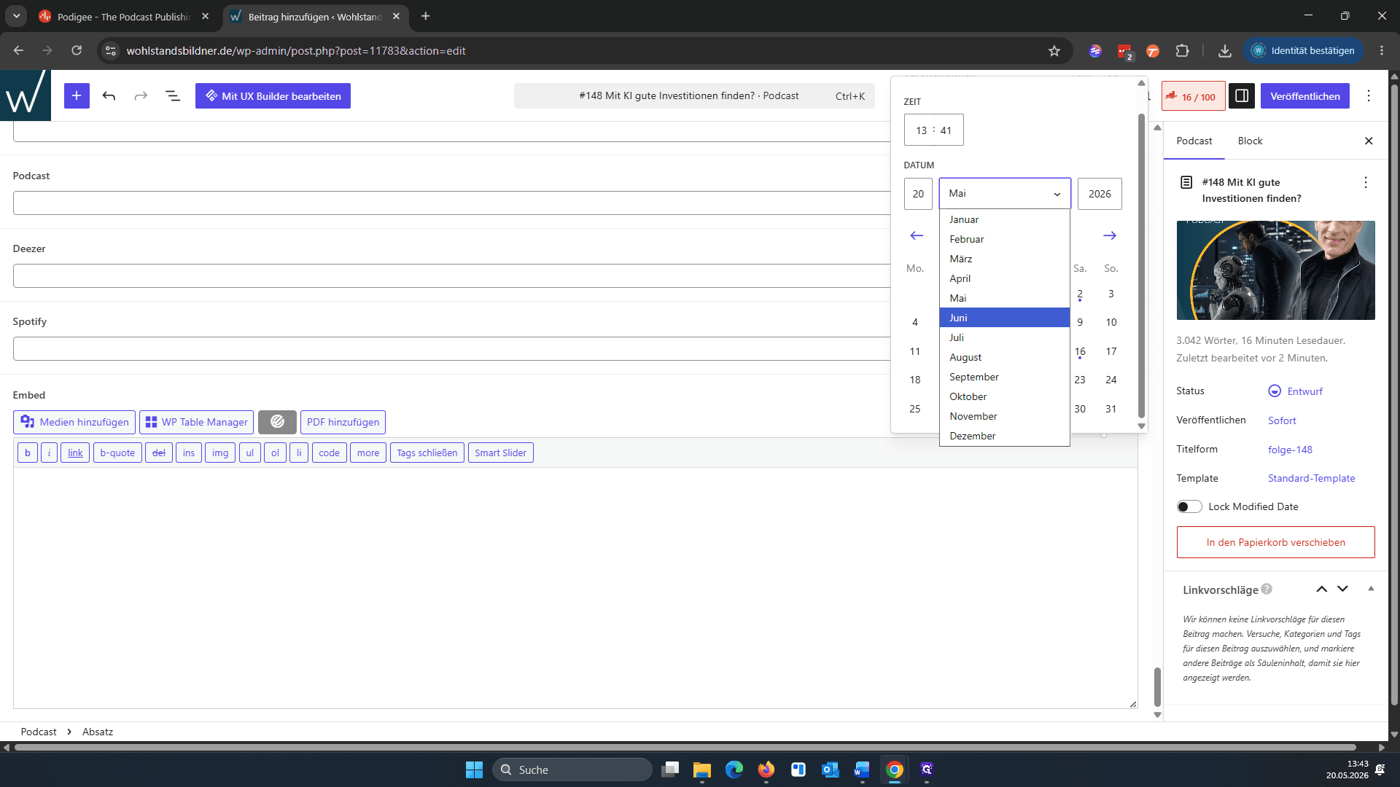Select Dezember from month list
This screenshot has height=787, width=1400.
click(x=1005, y=436)
